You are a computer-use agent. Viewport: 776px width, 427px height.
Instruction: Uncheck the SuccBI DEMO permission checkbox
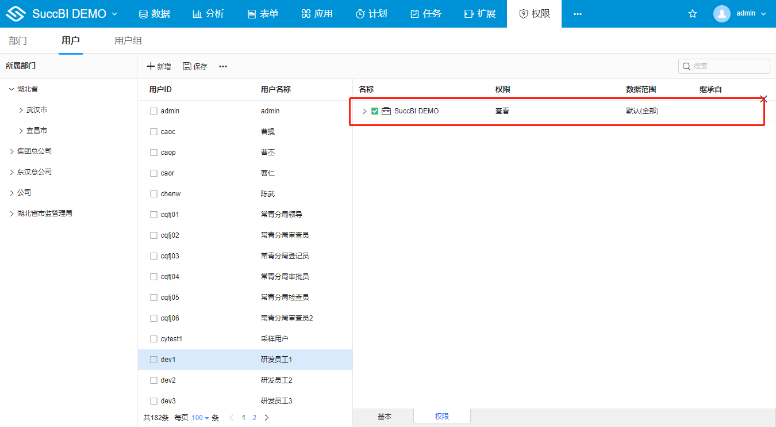374,110
